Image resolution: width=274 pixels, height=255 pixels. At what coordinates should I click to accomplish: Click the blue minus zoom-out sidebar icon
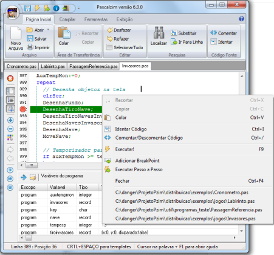point(10,129)
